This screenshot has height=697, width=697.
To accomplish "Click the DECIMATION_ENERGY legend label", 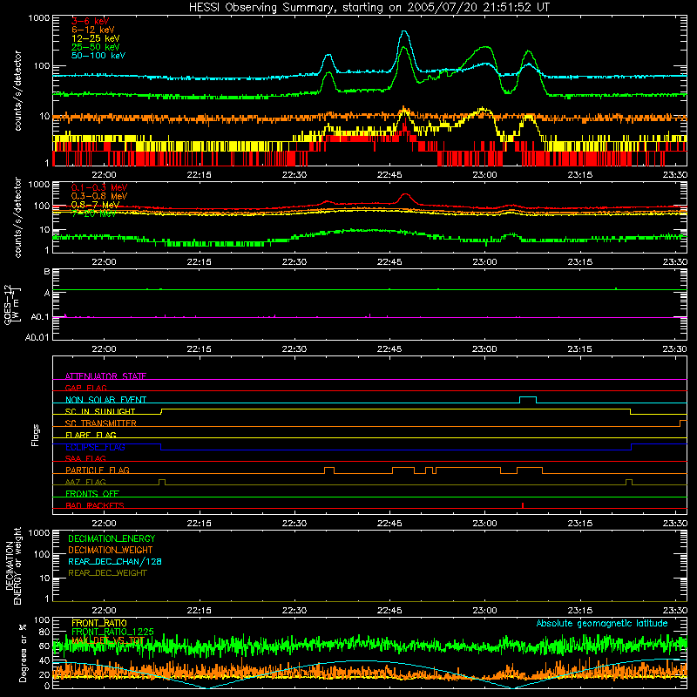I will click(x=112, y=538).
